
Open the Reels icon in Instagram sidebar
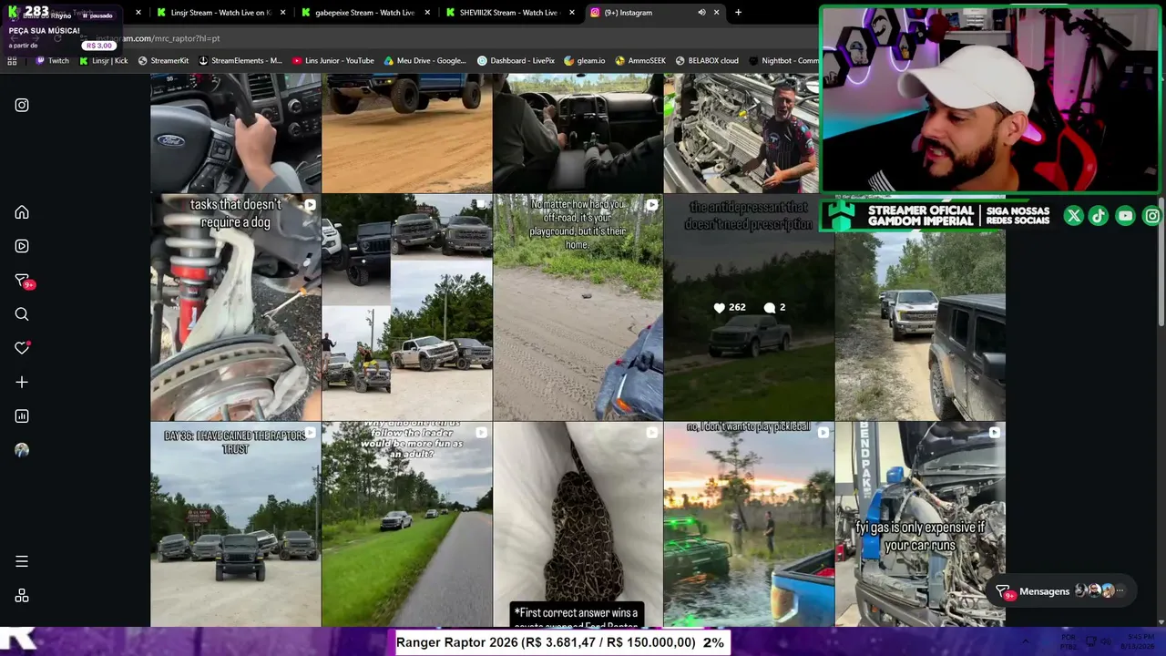pos(22,246)
